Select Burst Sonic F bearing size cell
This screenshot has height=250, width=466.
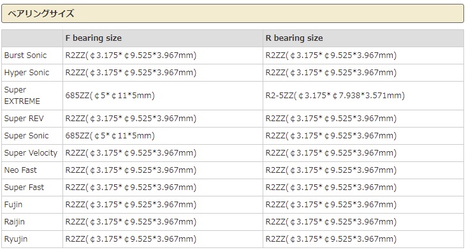(x=163, y=55)
